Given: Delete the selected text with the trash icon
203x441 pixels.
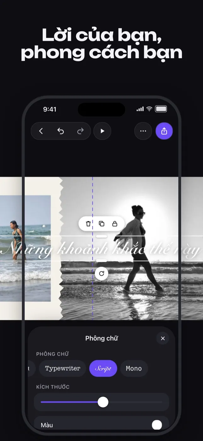Looking at the screenshot, I should point(88,223).
